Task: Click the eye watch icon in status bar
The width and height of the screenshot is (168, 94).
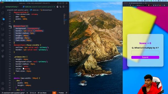Action: (27, 93)
